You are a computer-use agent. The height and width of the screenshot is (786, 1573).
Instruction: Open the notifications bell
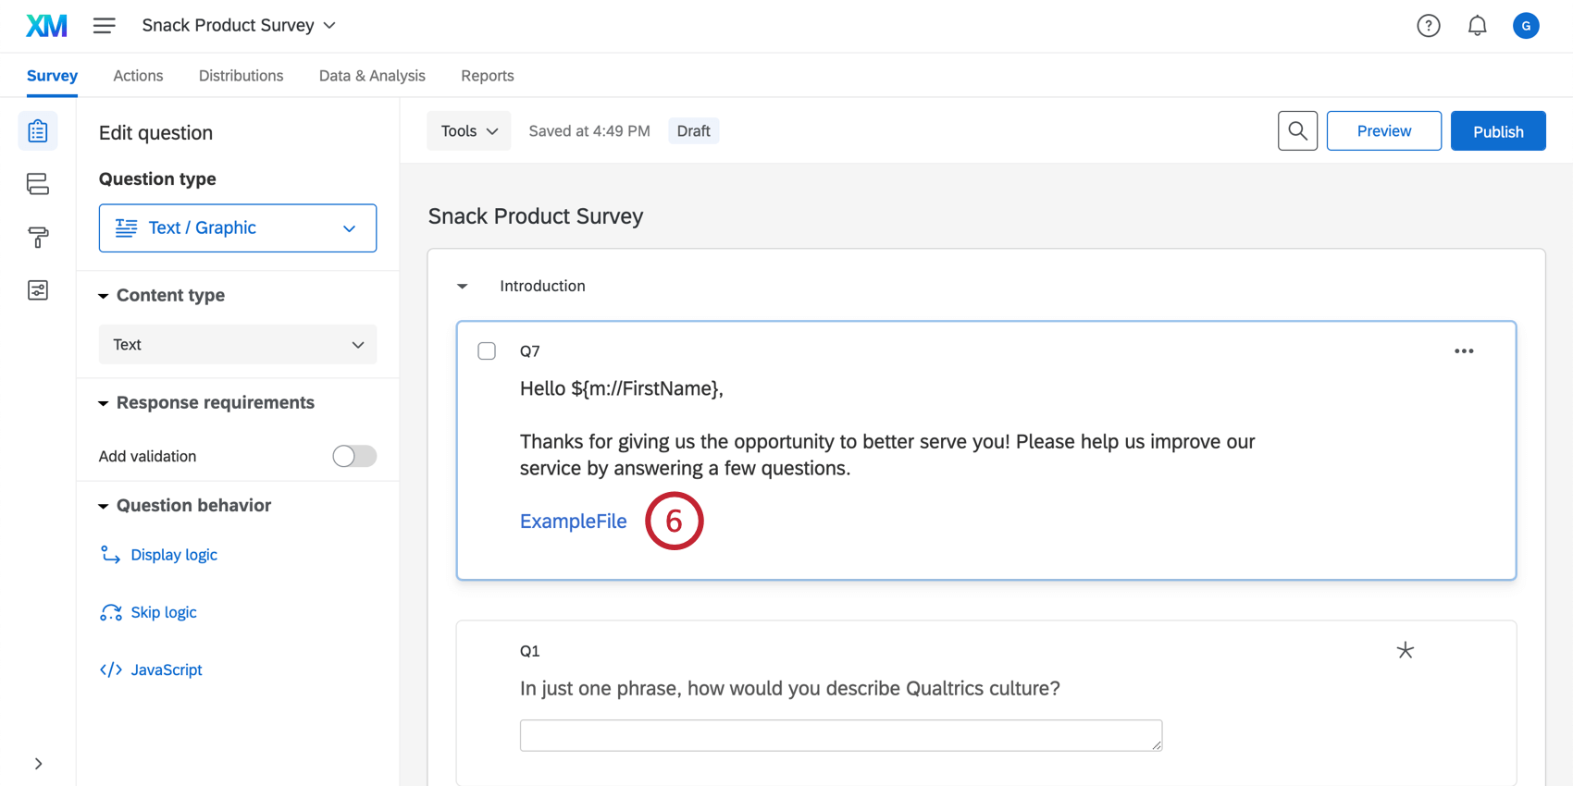[x=1478, y=26]
